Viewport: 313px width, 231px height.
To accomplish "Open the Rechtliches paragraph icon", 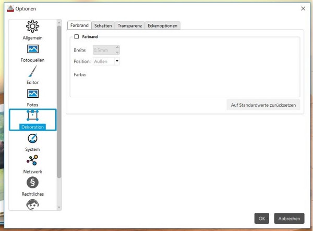I will [32, 183].
